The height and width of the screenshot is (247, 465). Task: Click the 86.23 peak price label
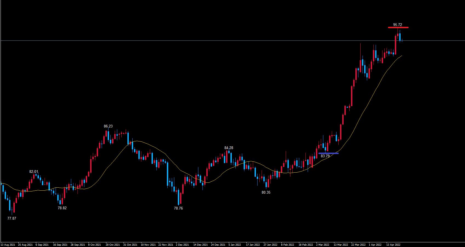point(108,126)
